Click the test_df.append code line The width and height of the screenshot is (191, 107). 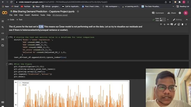pos(40,57)
